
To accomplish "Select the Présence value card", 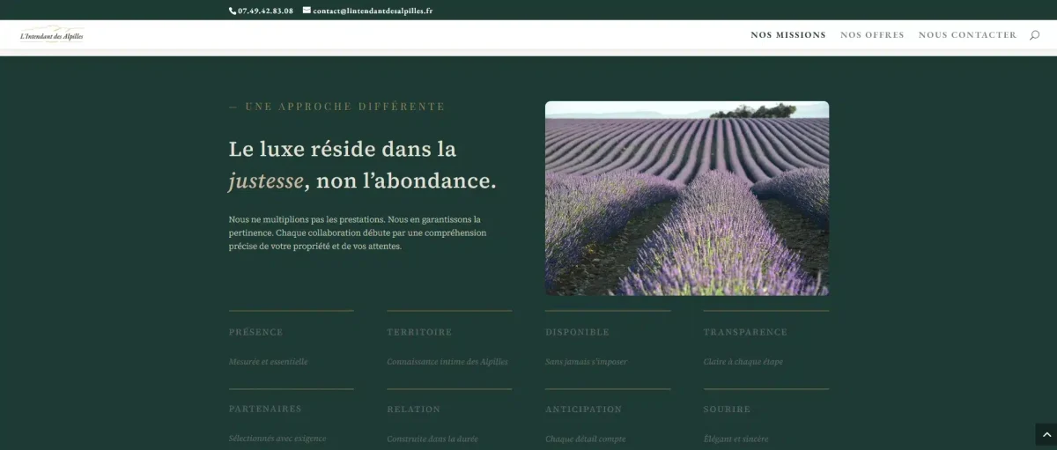I will (291, 339).
